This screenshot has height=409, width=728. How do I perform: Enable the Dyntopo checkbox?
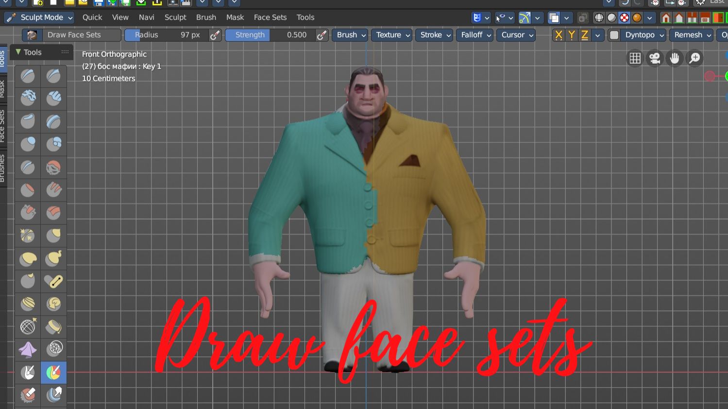pyautogui.click(x=614, y=35)
